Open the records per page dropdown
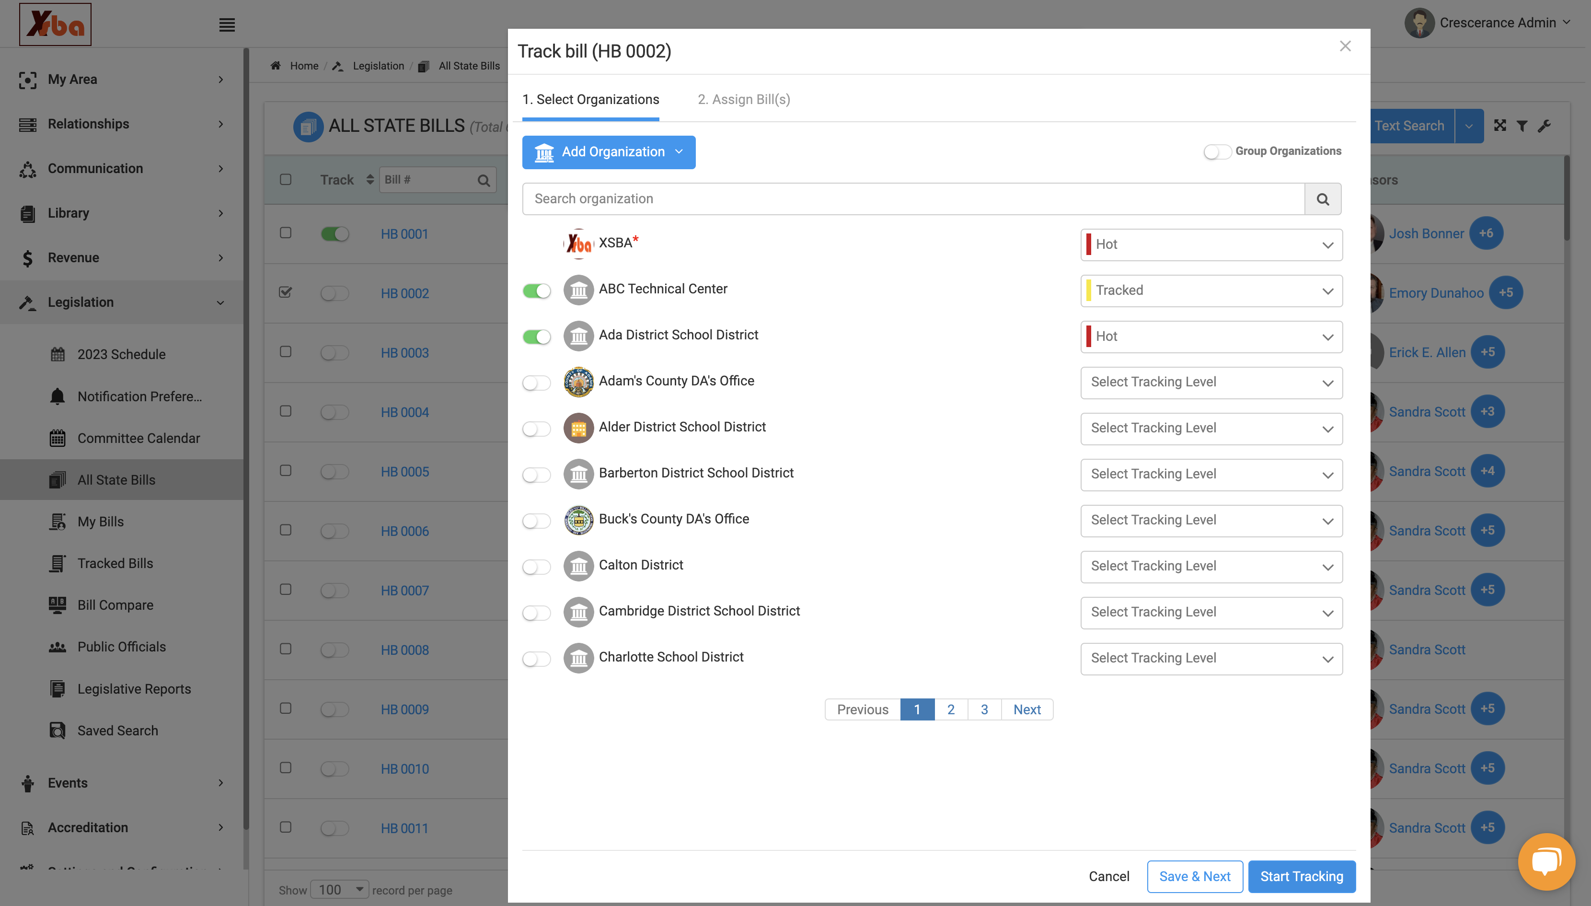 tap(340, 890)
